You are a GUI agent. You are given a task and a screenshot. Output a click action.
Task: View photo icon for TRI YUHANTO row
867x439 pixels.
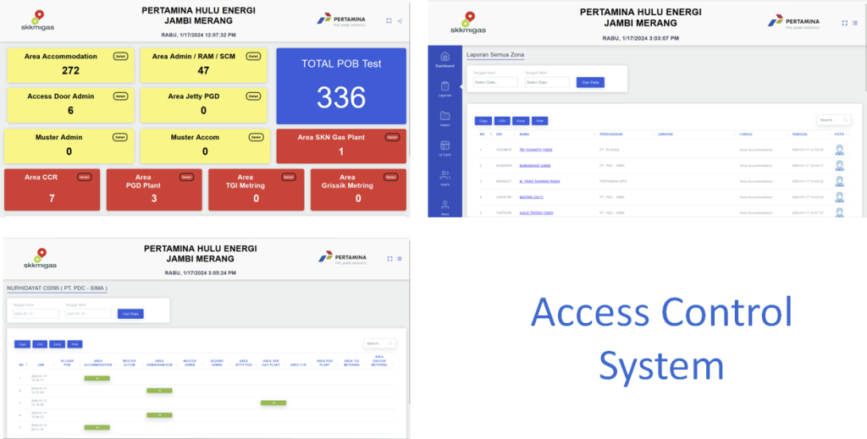pyautogui.click(x=839, y=150)
